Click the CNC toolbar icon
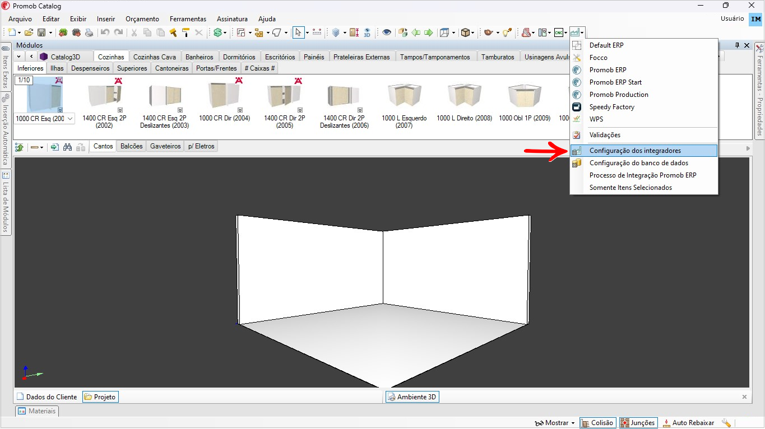The height and width of the screenshot is (429, 765). [x=559, y=32]
